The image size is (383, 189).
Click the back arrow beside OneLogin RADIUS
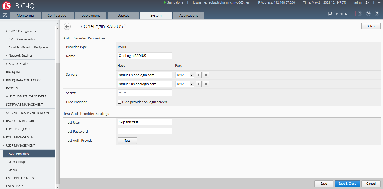pos(67,26)
